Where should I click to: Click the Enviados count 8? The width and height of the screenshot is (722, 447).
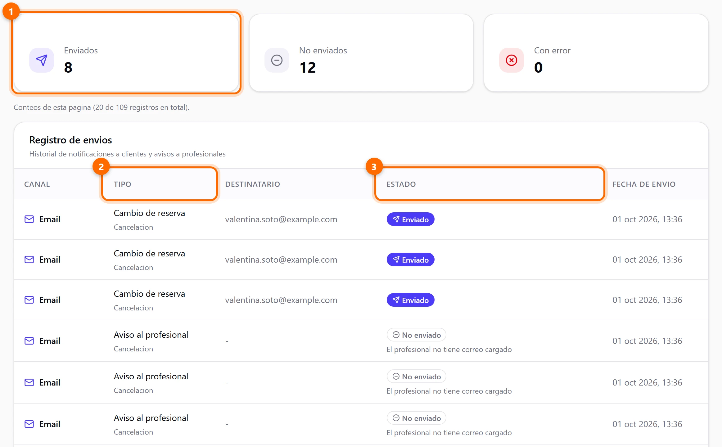pyautogui.click(x=68, y=67)
